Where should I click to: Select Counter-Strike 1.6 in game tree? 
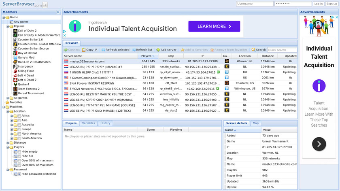pos(30,40)
